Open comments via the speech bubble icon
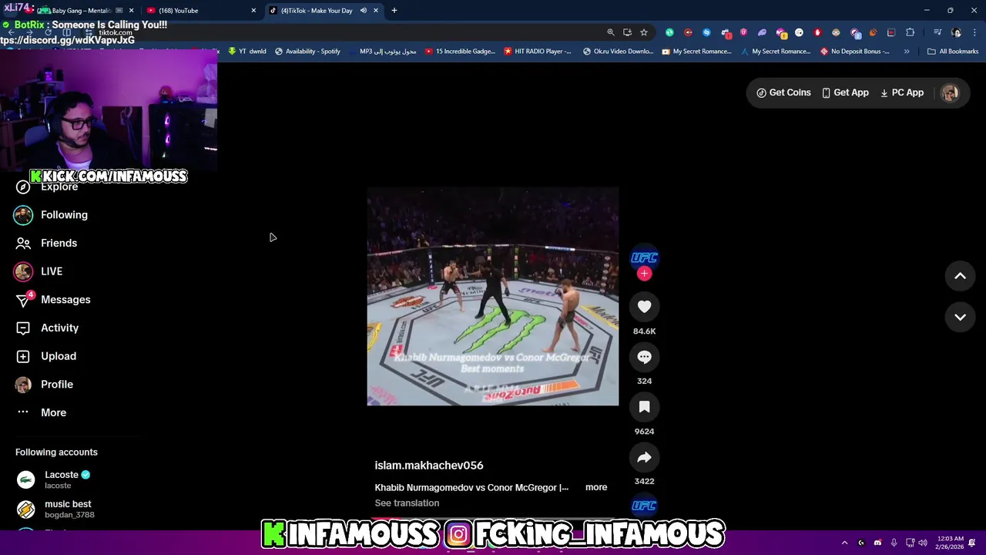The width and height of the screenshot is (986, 555). coord(644,357)
